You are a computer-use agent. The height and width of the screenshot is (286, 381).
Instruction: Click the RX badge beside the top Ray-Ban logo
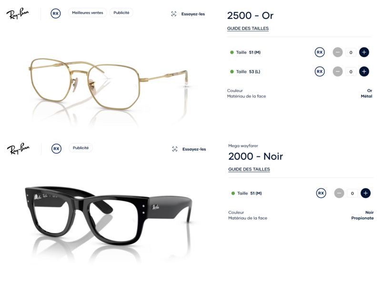pyautogui.click(x=56, y=13)
